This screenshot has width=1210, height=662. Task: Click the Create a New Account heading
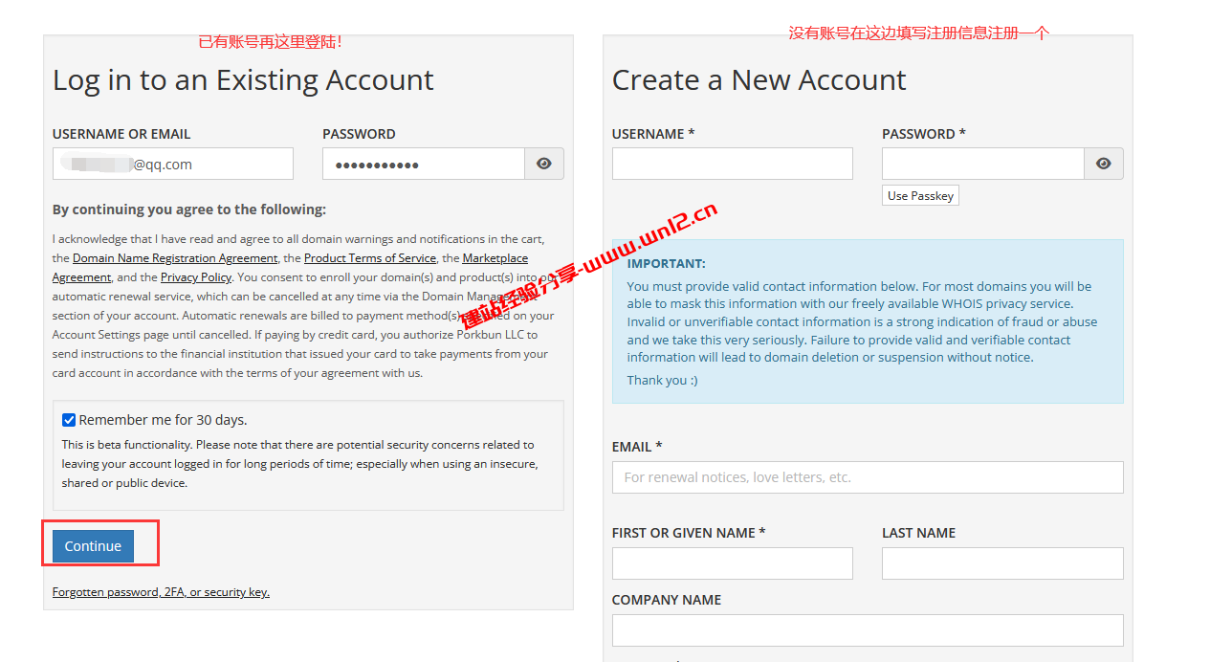click(759, 80)
